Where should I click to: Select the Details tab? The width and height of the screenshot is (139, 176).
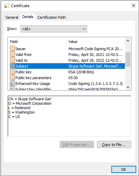tap(28, 17)
